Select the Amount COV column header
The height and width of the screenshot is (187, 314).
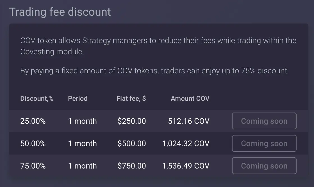click(190, 98)
